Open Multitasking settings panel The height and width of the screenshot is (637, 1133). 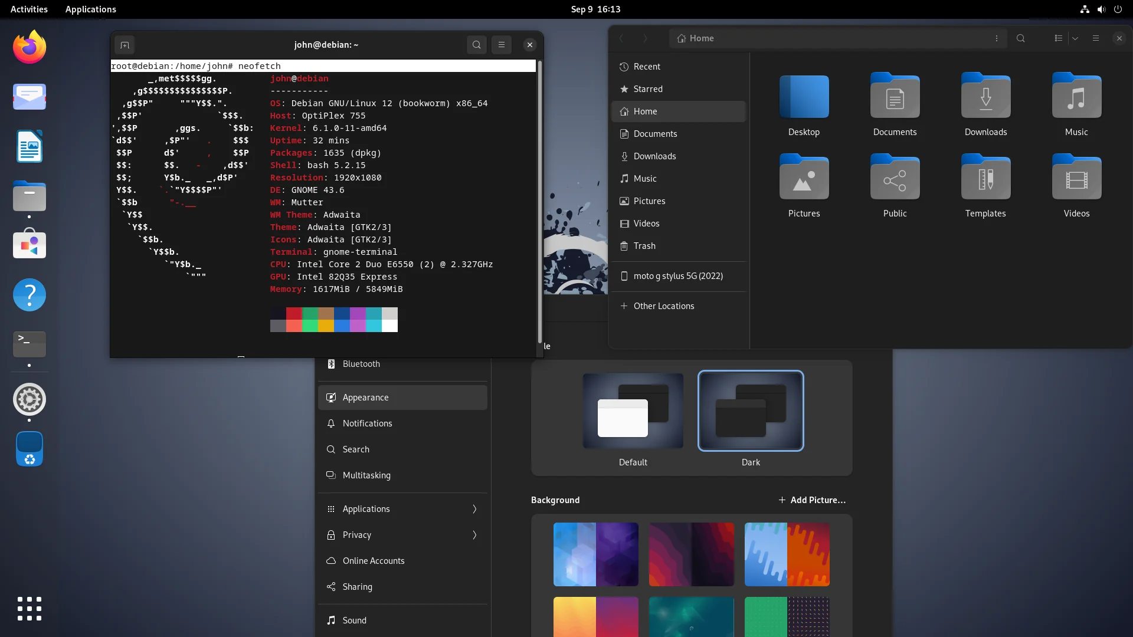[402, 475]
